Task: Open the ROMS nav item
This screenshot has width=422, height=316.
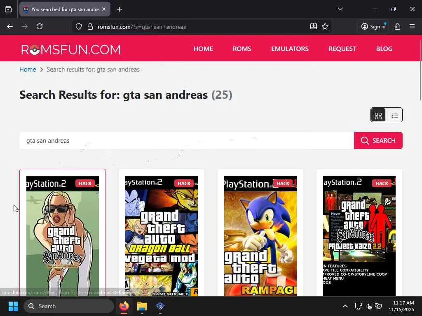Action: (242, 49)
